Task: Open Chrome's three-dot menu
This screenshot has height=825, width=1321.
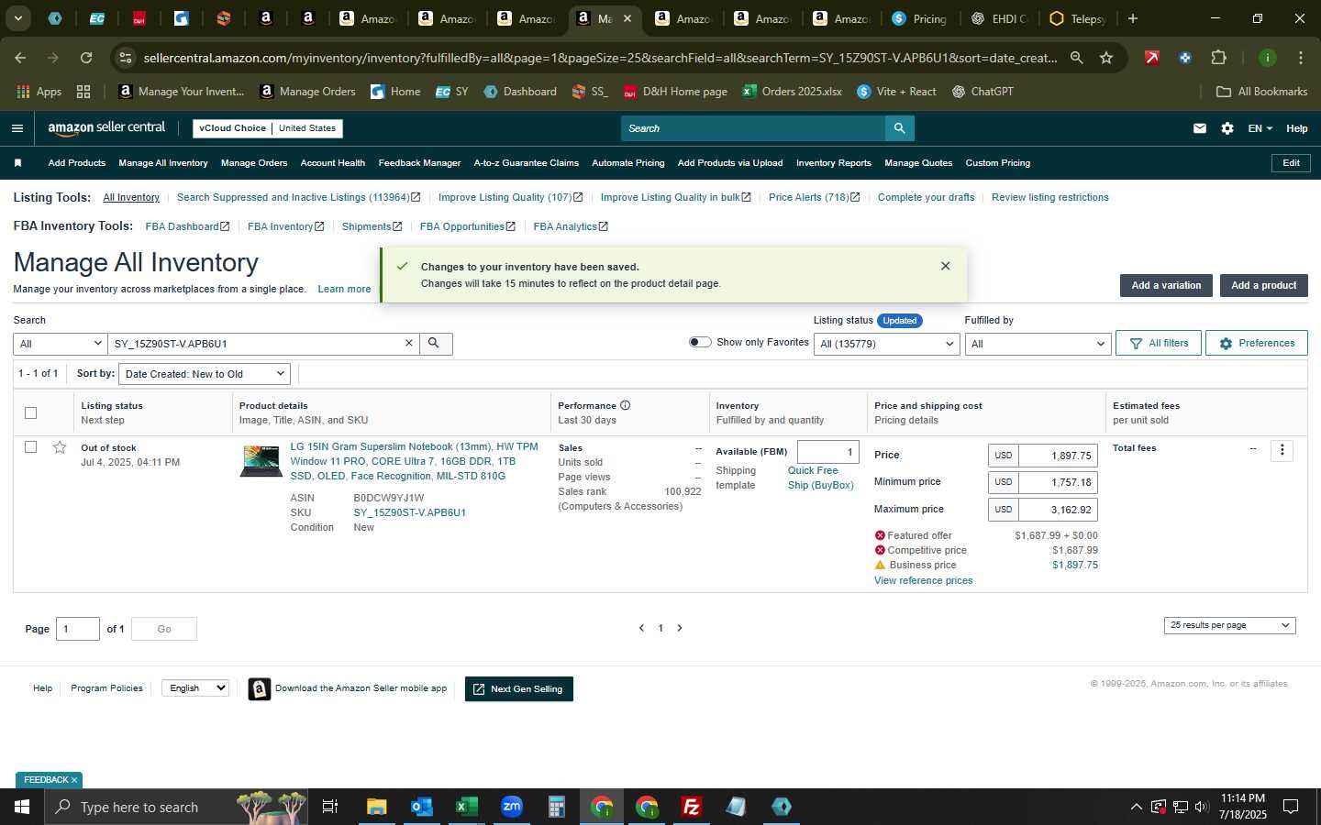Action: point(1300,58)
